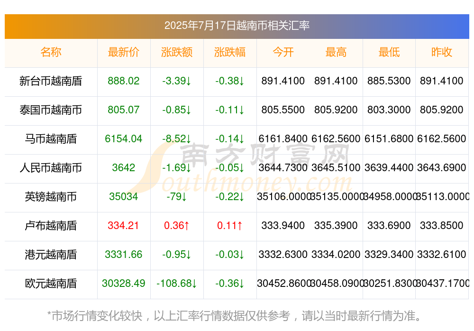Click the 卢布越南盾 row name

(x=51, y=226)
